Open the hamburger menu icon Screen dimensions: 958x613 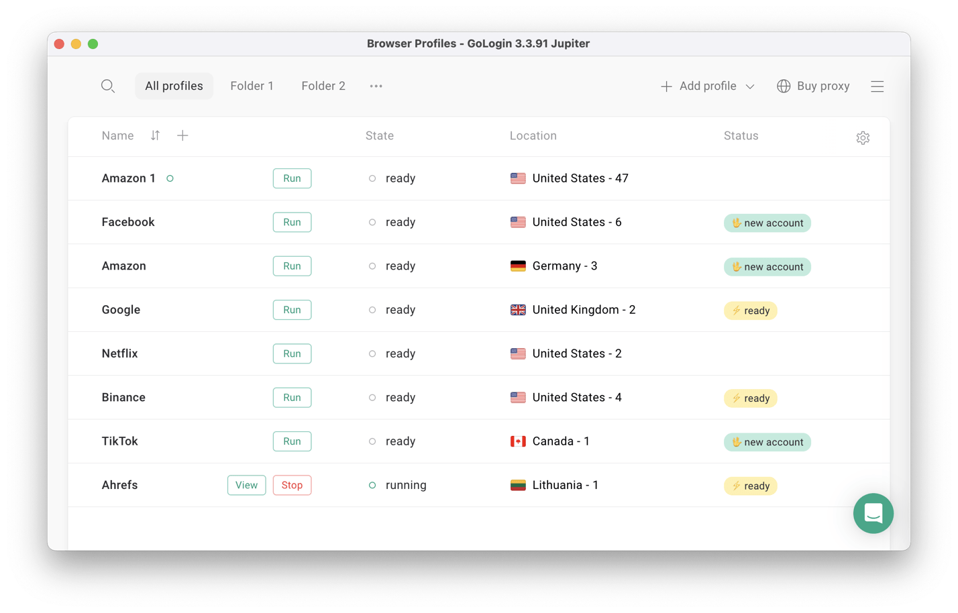pyautogui.click(x=877, y=87)
